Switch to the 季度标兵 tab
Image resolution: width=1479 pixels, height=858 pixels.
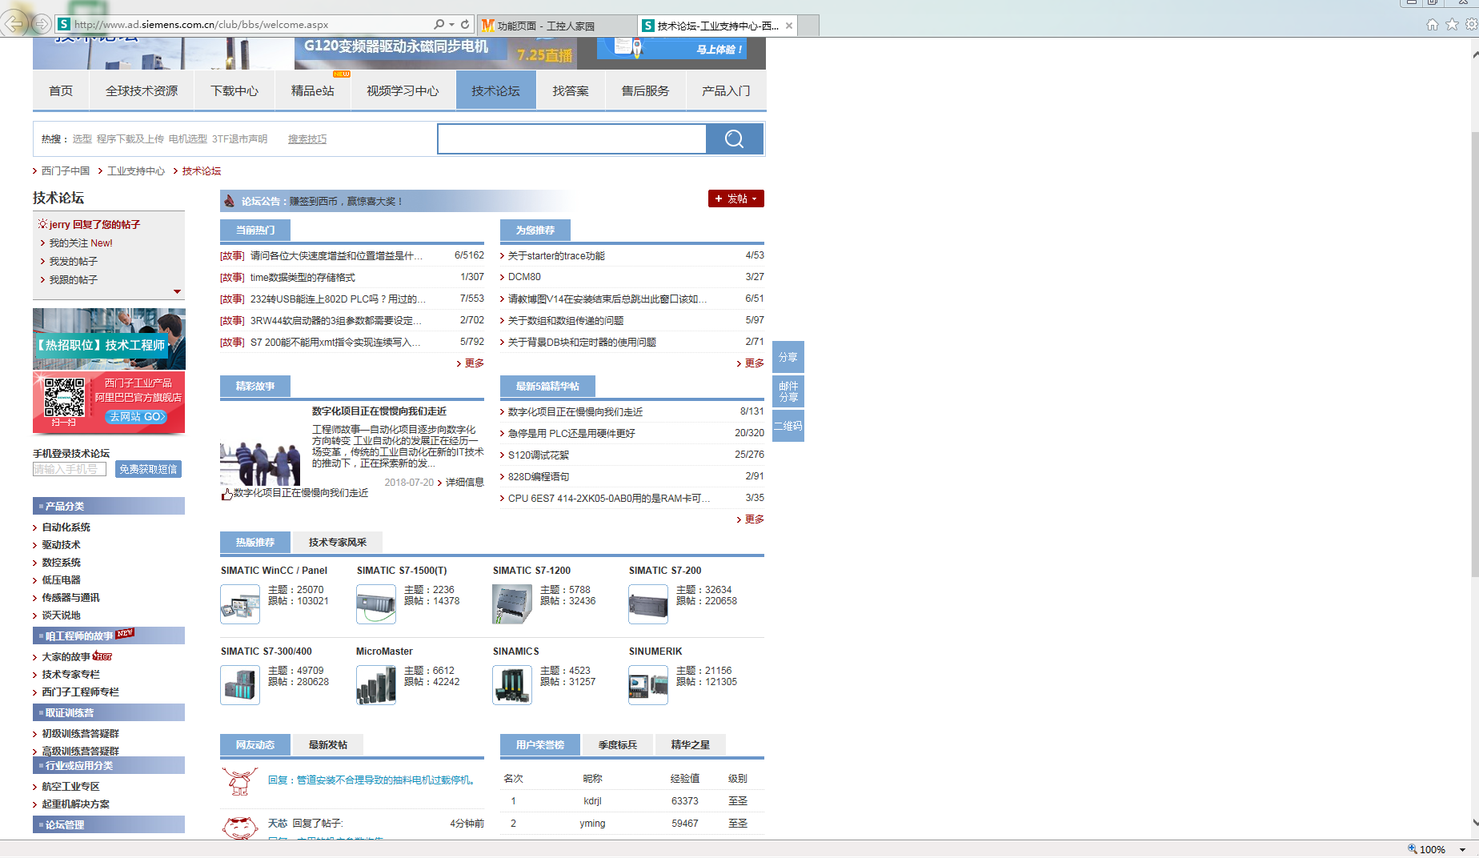pyautogui.click(x=617, y=745)
